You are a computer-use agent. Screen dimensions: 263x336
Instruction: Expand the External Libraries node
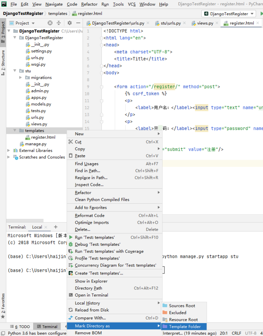(9, 151)
